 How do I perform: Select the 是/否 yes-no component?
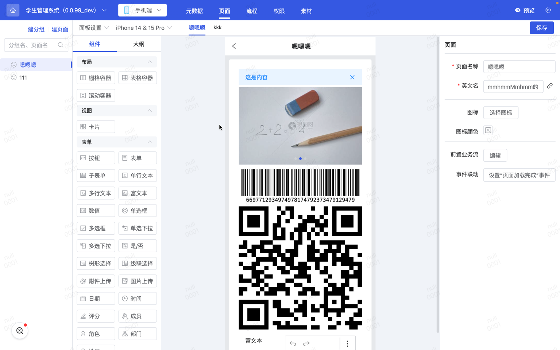point(138,246)
